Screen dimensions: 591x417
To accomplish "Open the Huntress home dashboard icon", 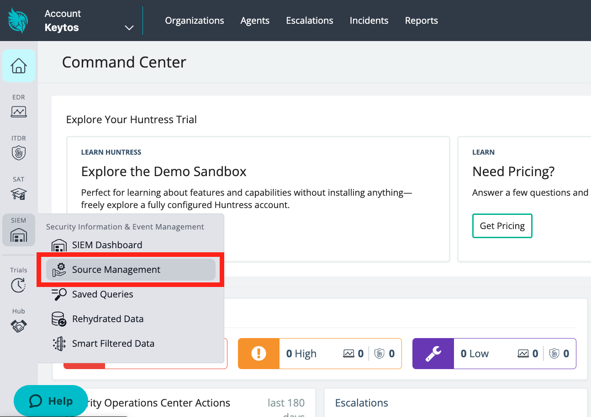I will tap(19, 65).
